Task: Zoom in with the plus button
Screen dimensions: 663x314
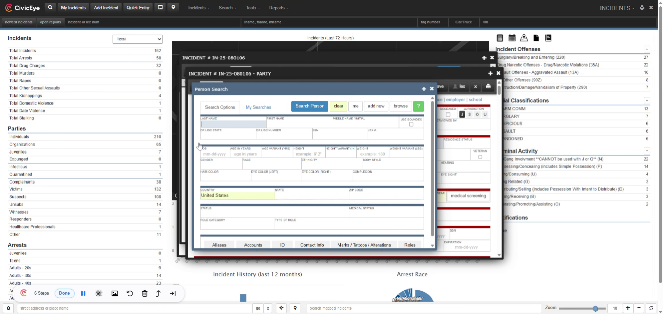Action: [628, 308]
